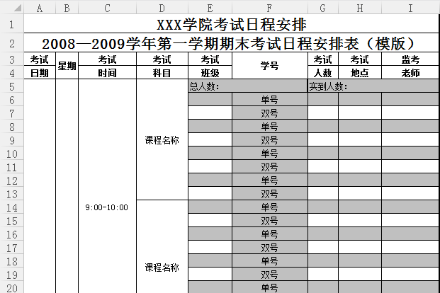Click the 2008—2009学年 subtitle cell
Viewport: 440px width, 293px height.
[232, 43]
